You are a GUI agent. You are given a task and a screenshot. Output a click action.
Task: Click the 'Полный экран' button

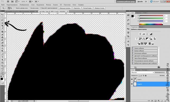[x=87, y=8]
